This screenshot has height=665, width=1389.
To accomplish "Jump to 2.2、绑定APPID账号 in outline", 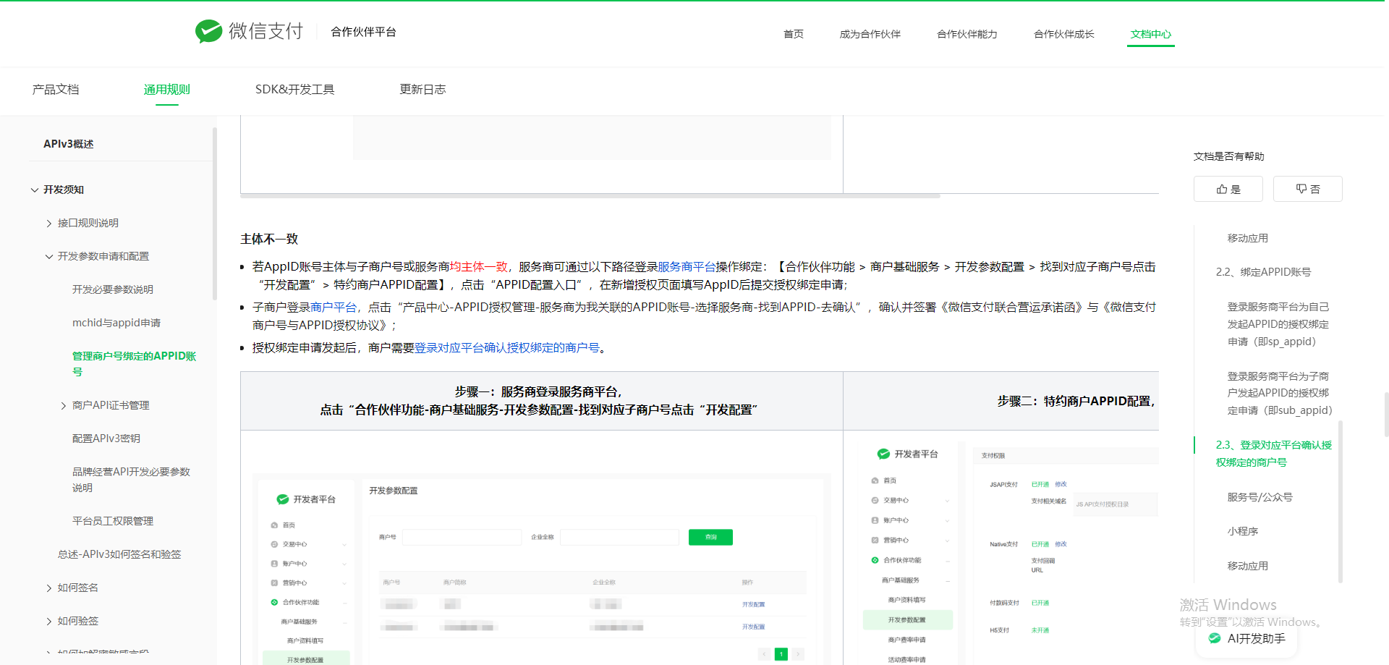I will (1263, 272).
